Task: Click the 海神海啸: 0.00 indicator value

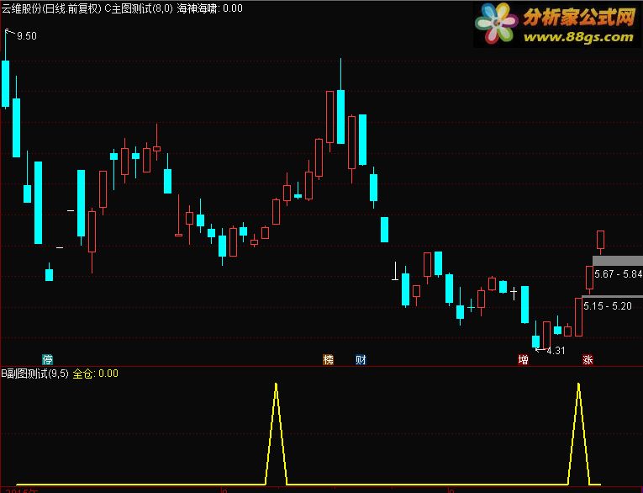Action: coord(209,8)
